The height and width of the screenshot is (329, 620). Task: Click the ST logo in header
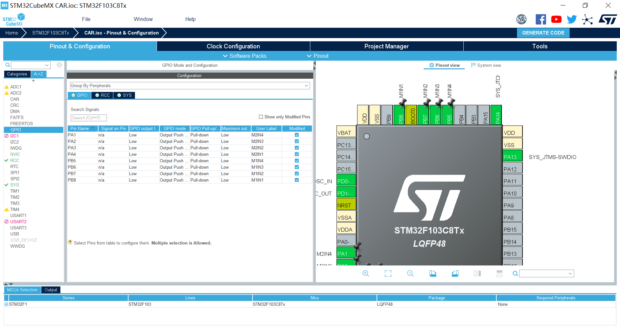pos(608,19)
